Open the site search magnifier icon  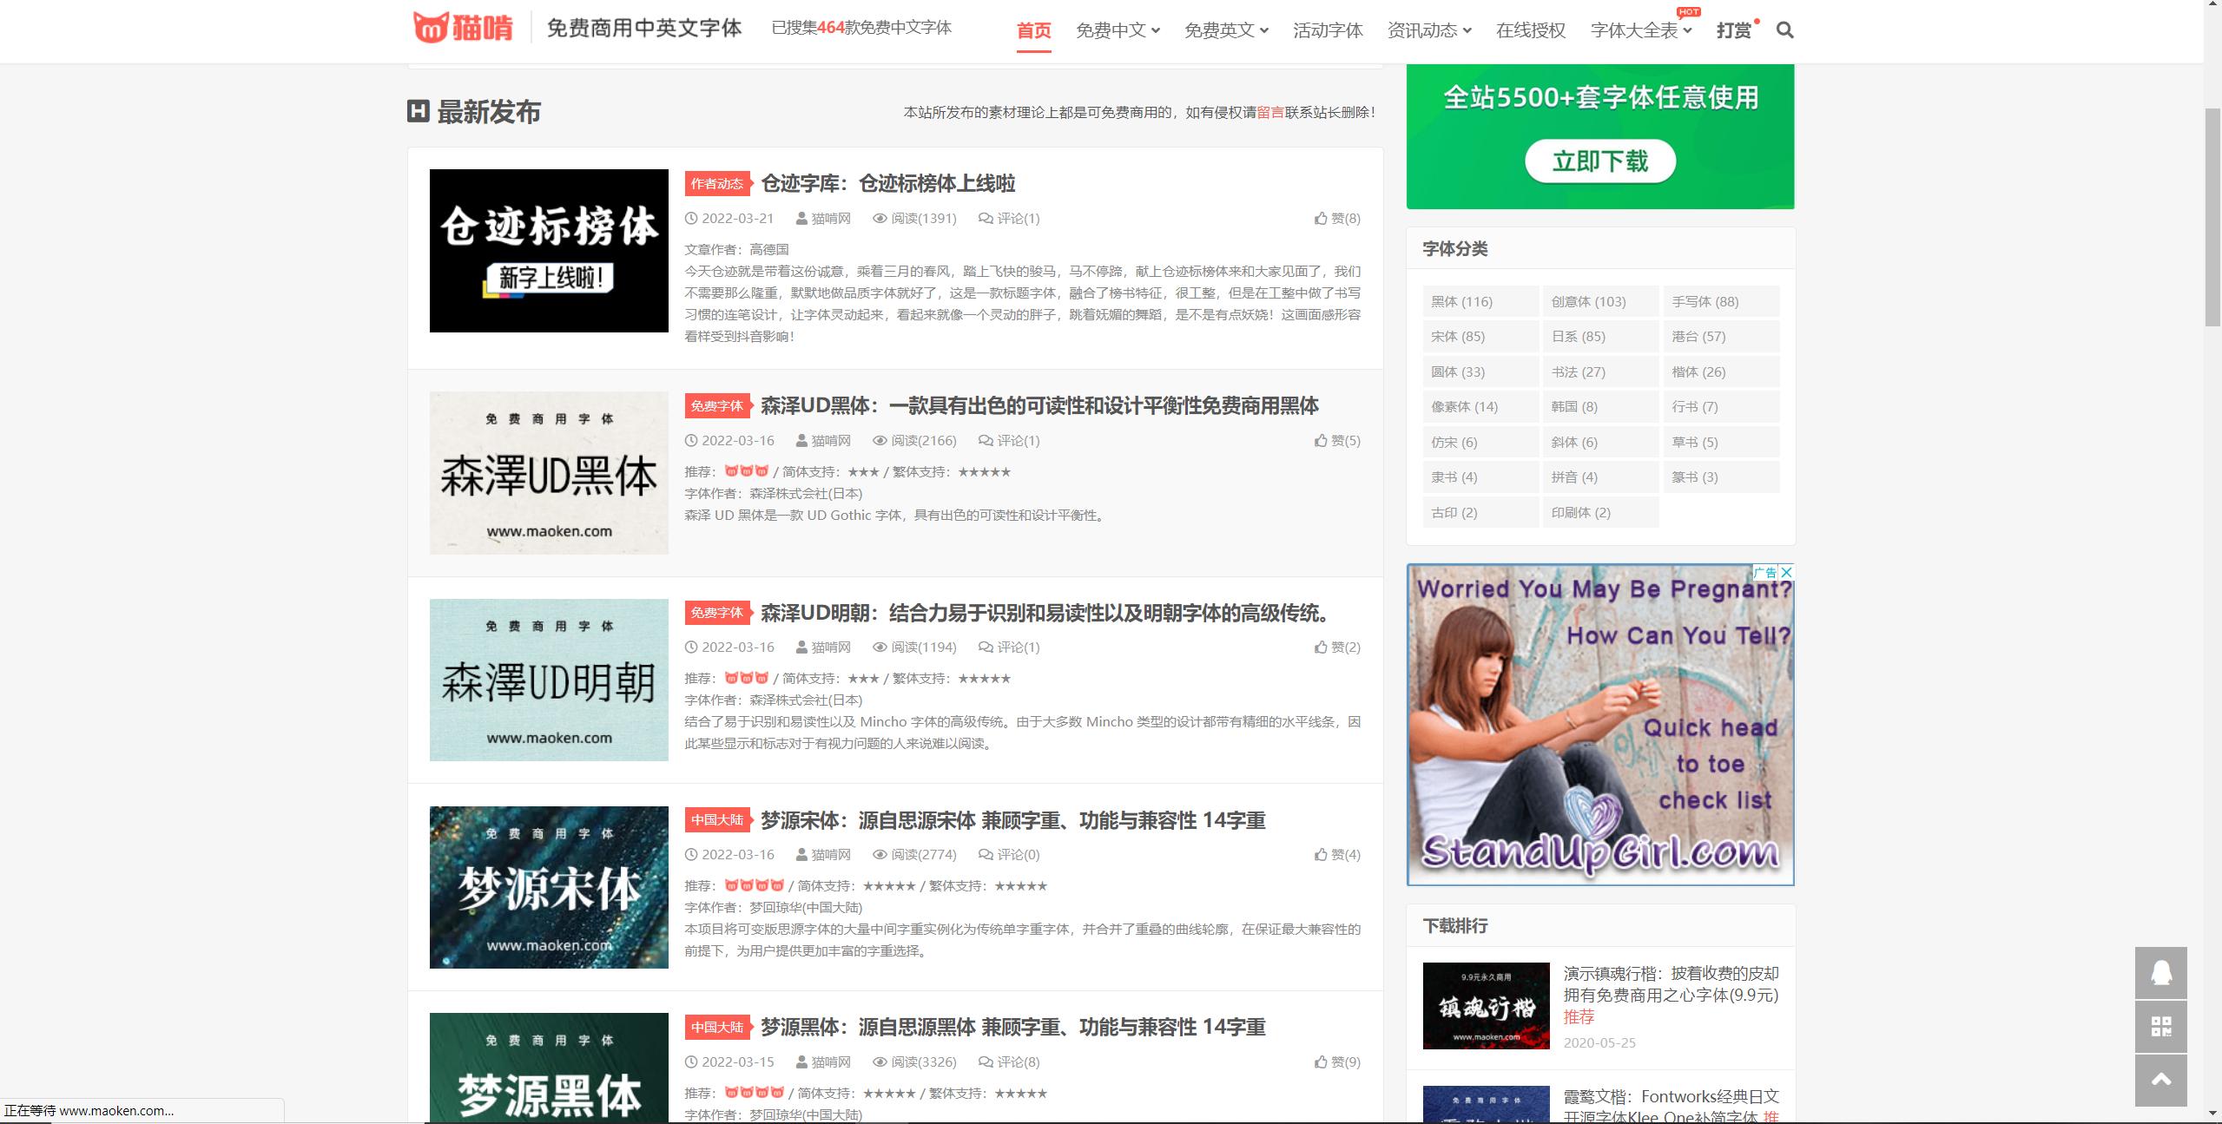click(x=1784, y=30)
